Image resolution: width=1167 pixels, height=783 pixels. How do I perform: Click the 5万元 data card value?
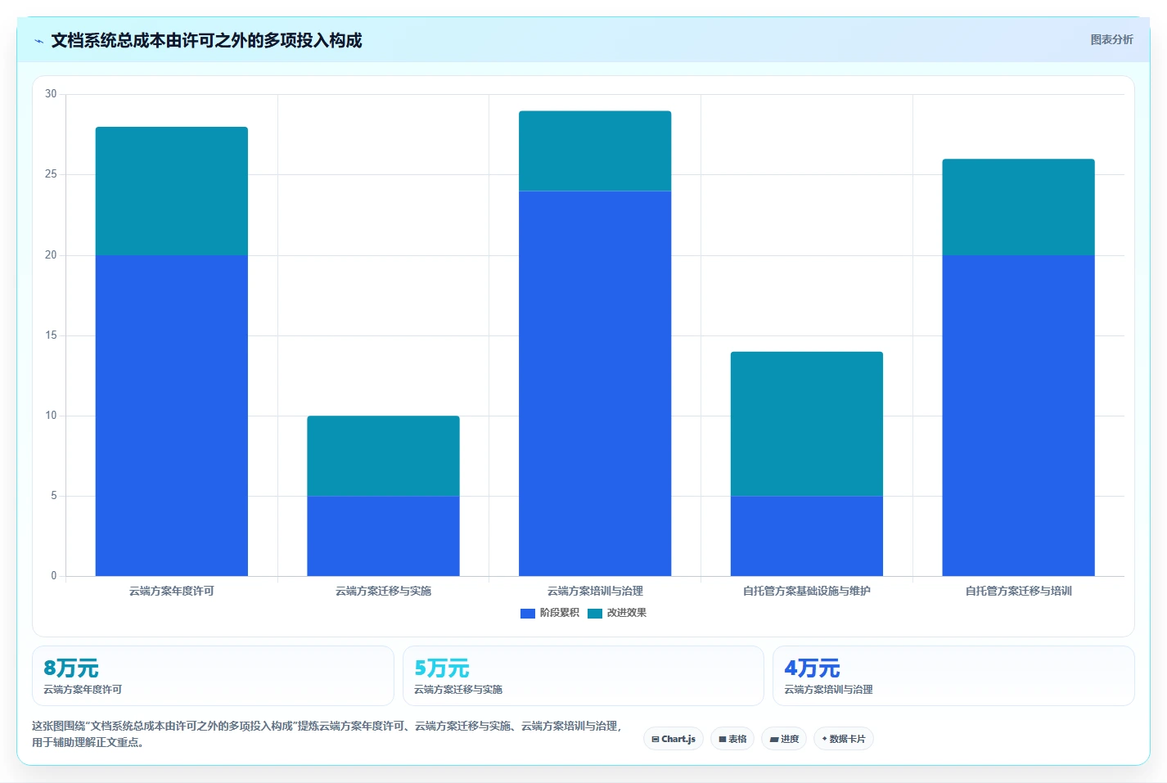(x=442, y=668)
